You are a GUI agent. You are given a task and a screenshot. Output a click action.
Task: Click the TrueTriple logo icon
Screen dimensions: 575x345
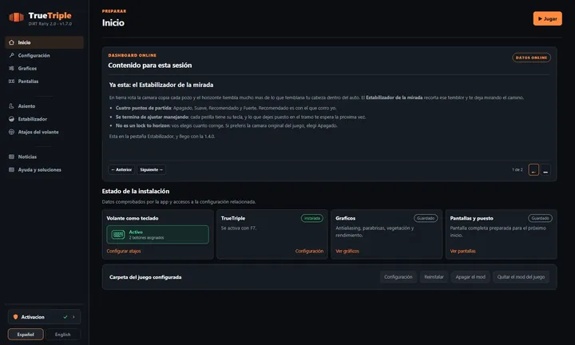coord(16,17)
